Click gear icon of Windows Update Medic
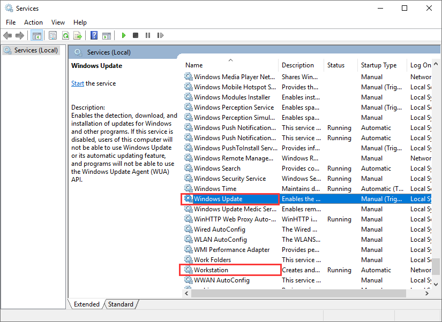This screenshot has width=442, height=322. click(x=188, y=209)
